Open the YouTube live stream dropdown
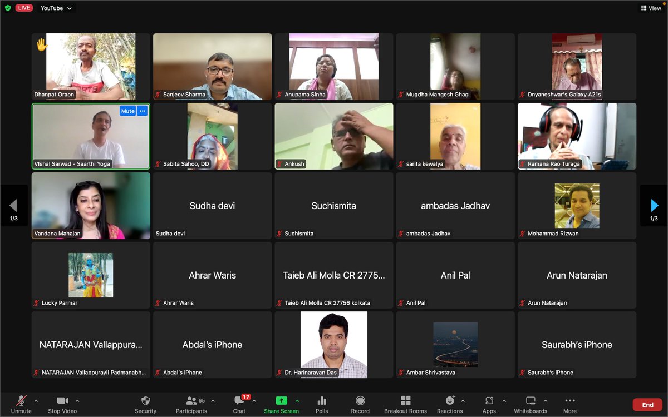 (x=56, y=8)
